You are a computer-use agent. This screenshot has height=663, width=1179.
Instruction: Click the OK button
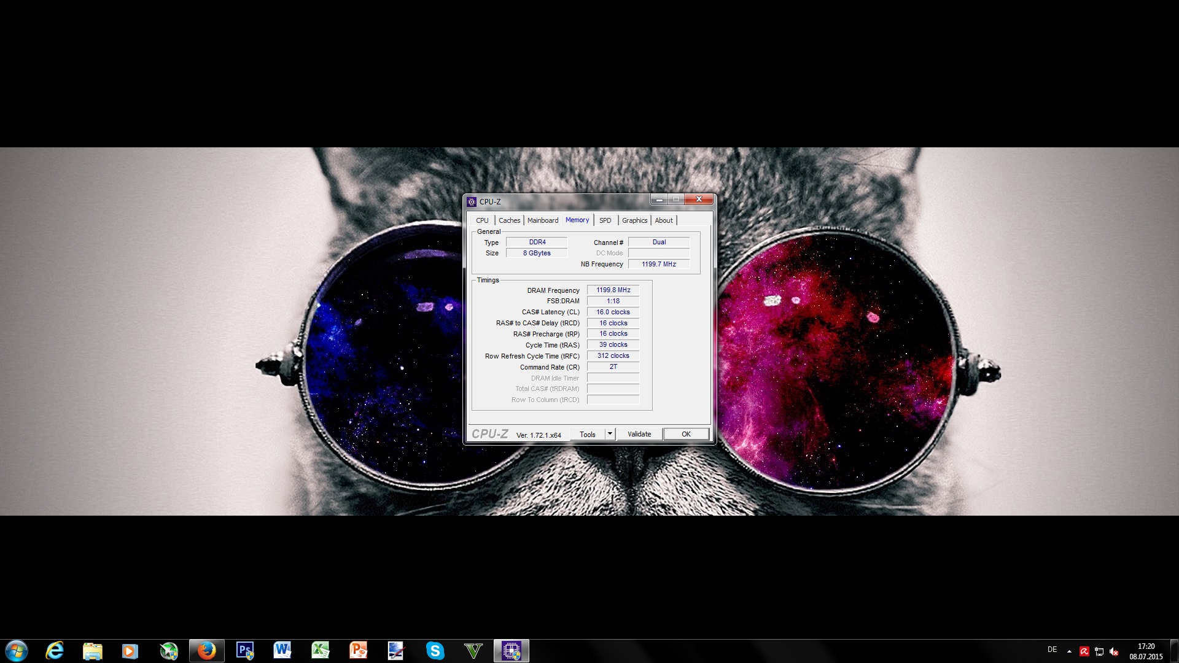coord(686,434)
